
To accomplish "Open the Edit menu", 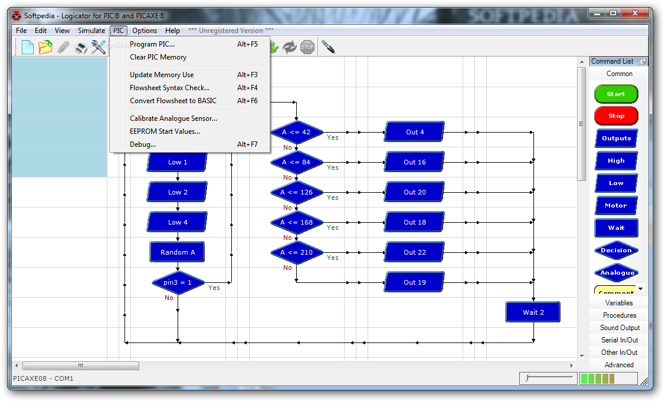I will [x=41, y=31].
